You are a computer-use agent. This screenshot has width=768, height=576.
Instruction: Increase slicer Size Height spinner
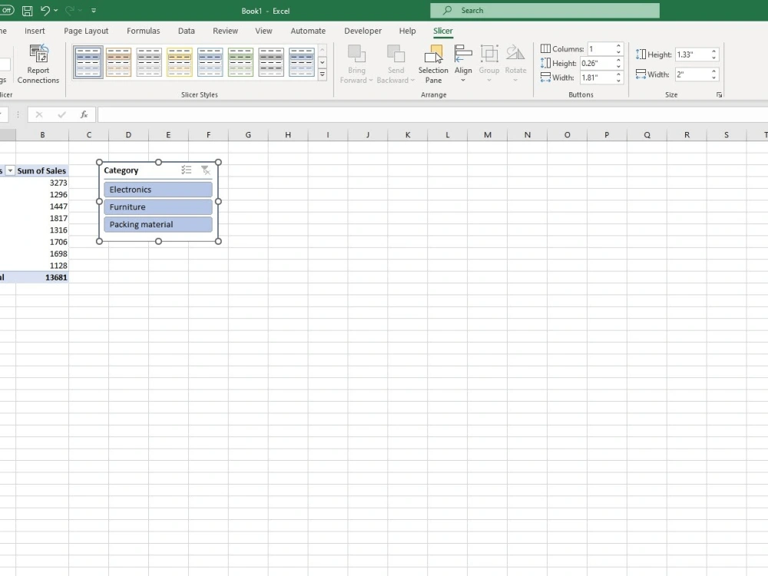pos(714,51)
